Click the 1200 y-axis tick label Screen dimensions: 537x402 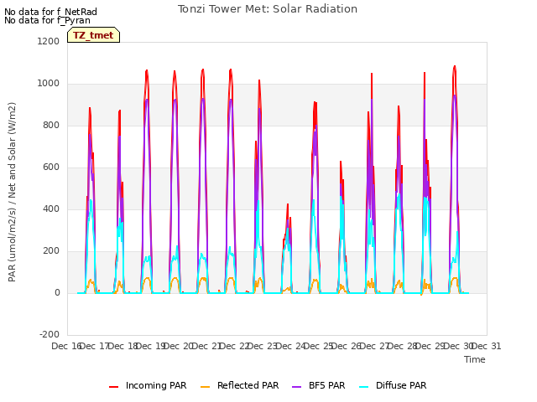pyautogui.click(x=49, y=41)
